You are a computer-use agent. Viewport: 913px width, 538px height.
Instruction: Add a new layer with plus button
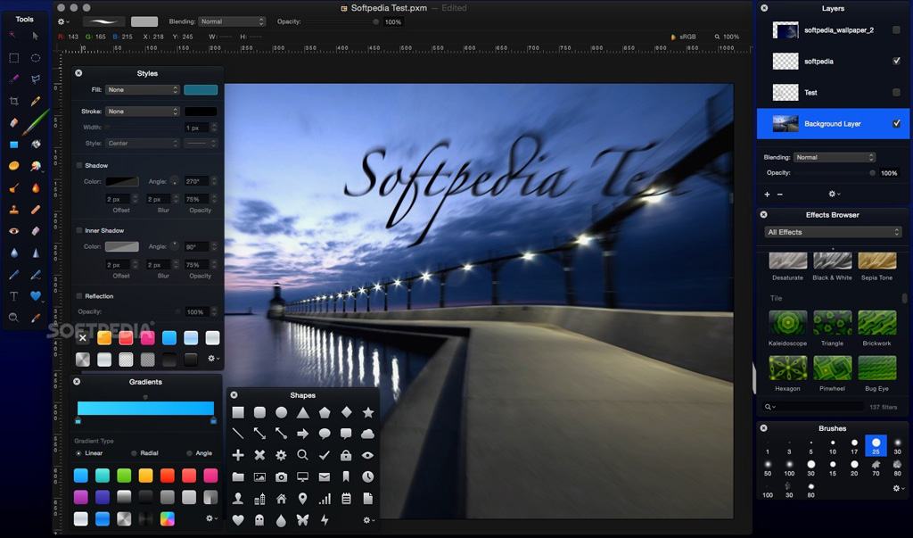[x=767, y=195]
